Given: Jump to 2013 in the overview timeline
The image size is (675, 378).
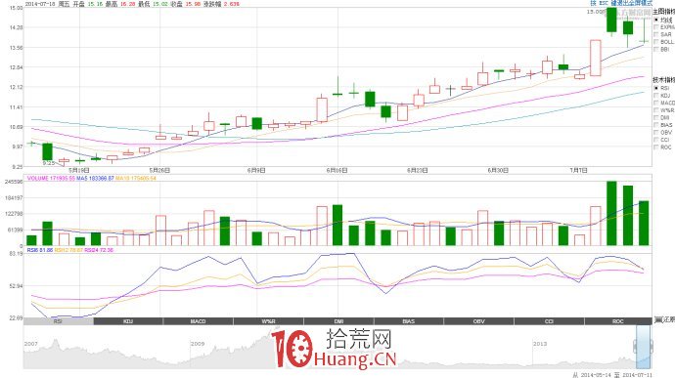Looking at the screenshot, I should (x=540, y=344).
